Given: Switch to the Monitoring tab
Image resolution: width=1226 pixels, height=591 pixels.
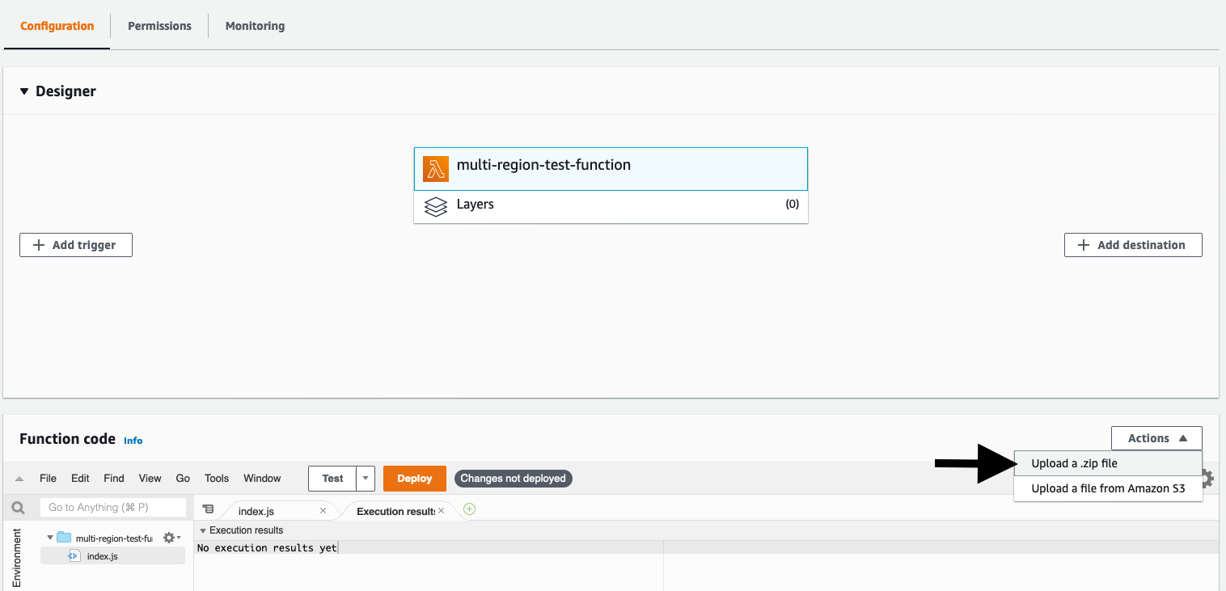Looking at the screenshot, I should tap(255, 26).
